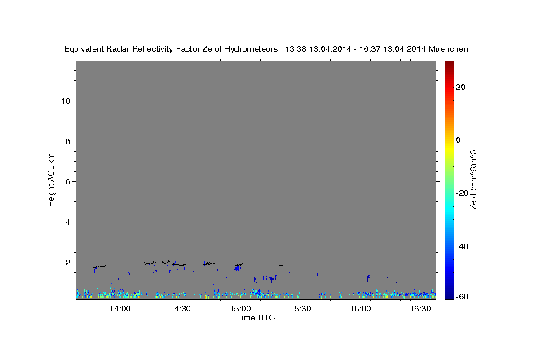Click the 14:30 time tick label
539x359 pixels.
[x=180, y=309]
